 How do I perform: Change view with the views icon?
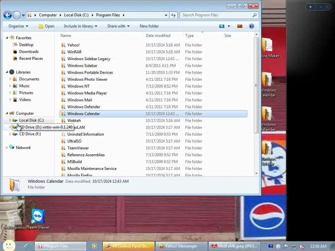222,26
